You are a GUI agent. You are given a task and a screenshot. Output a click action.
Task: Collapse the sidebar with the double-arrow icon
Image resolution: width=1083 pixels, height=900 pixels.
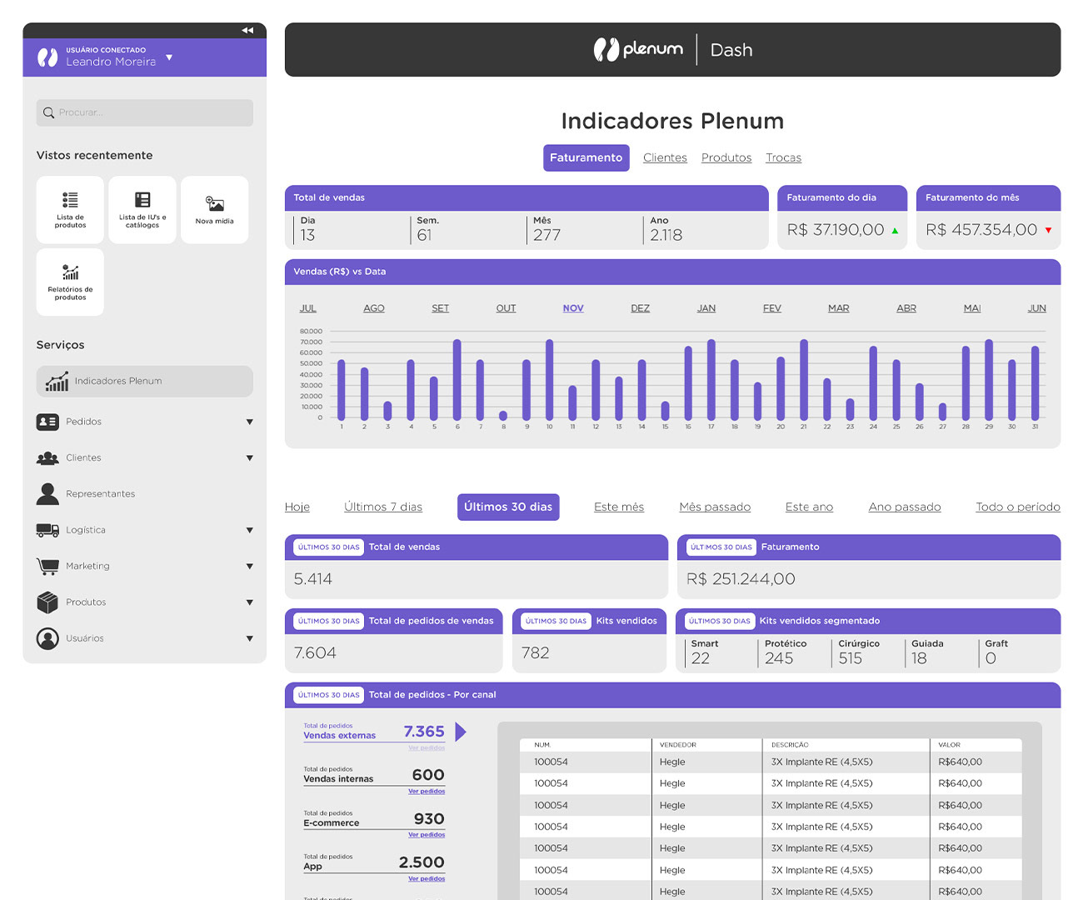(247, 30)
